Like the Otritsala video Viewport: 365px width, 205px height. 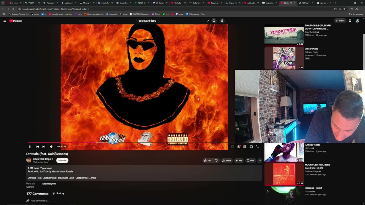[207, 161]
